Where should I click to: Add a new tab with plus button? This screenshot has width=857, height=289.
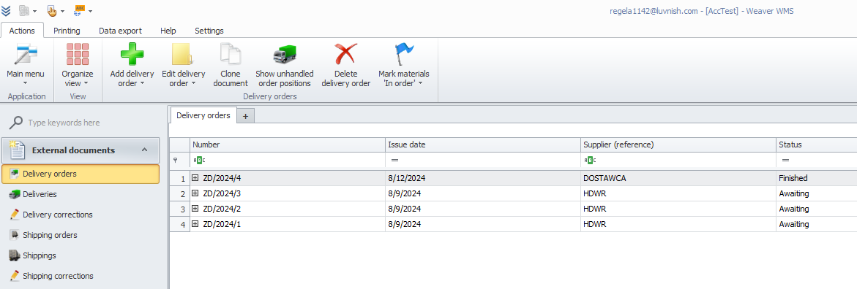tap(245, 115)
